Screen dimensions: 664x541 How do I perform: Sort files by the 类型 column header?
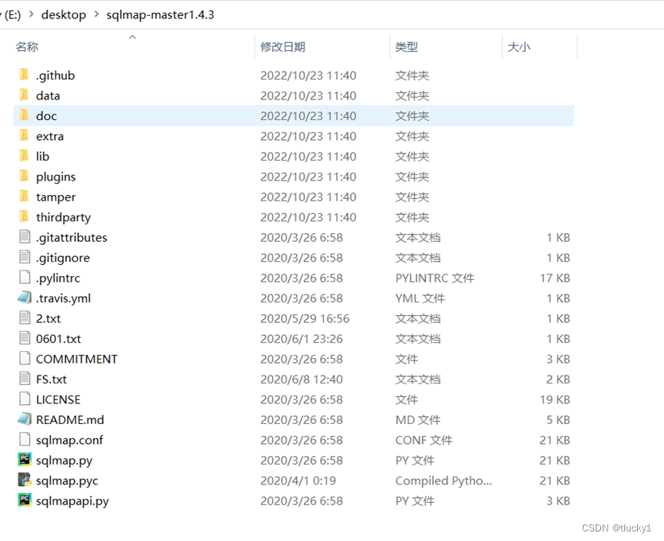coord(407,47)
